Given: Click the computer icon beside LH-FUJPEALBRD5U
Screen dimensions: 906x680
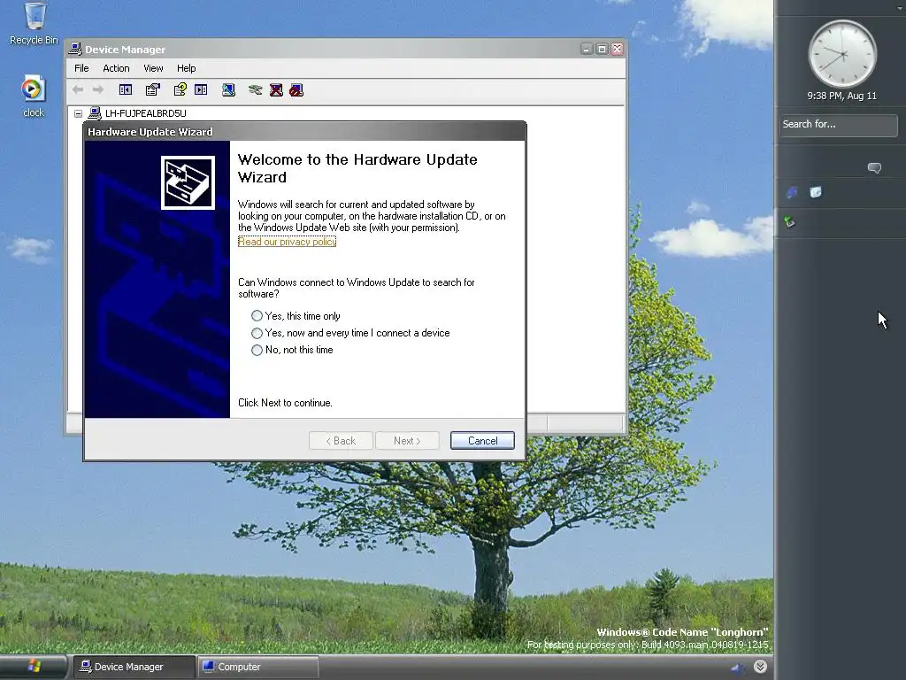Looking at the screenshot, I should pyautogui.click(x=95, y=113).
